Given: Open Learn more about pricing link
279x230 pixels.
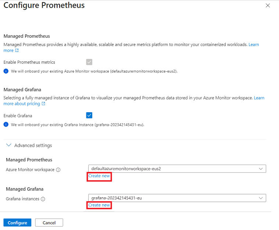Looking at the screenshot, I should coord(22,103).
